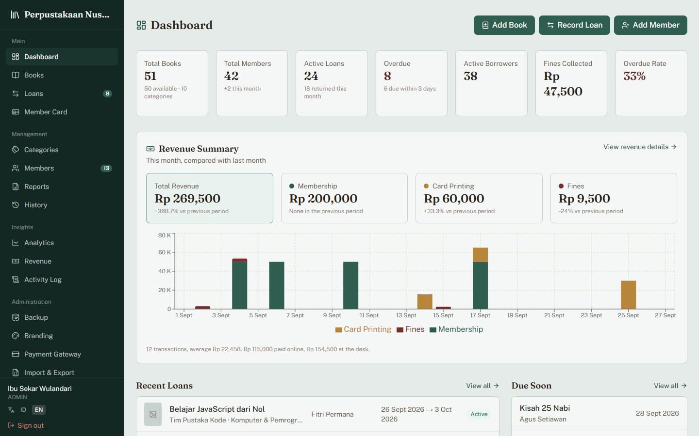The height and width of the screenshot is (436, 699).
Task: Click the Record Loan button
Action: point(574,25)
